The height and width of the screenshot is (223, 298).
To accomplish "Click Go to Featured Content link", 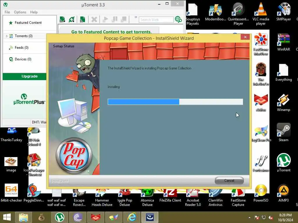I will pyautogui.click(x=111, y=32).
